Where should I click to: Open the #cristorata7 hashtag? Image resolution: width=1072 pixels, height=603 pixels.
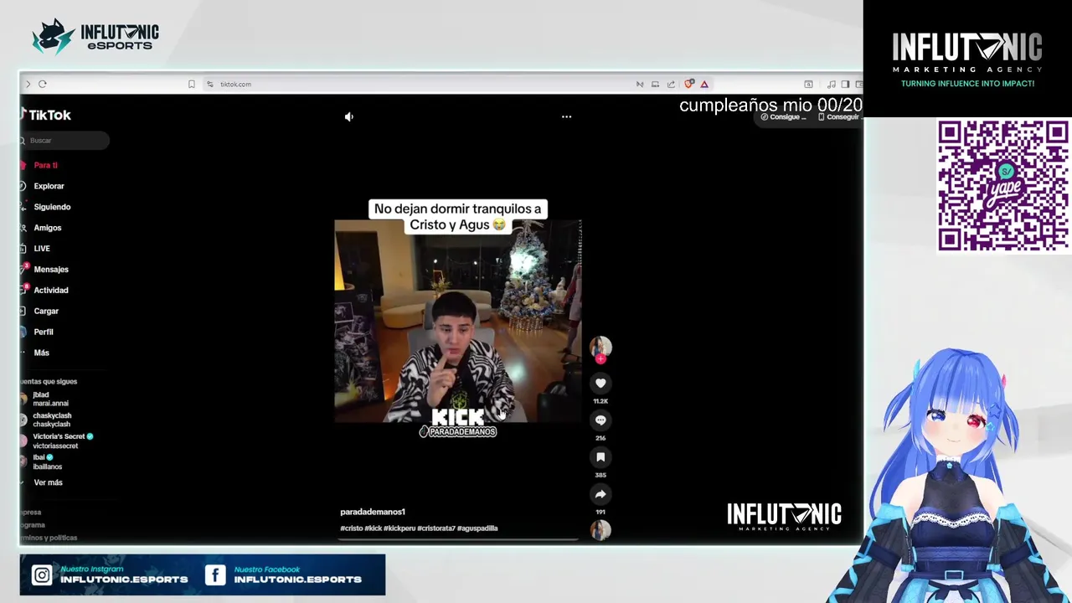click(x=436, y=528)
